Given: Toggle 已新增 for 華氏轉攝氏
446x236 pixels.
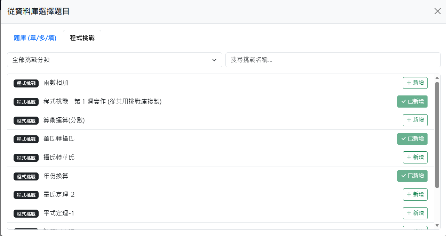Looking at the screenshot, I should [412, 139].
